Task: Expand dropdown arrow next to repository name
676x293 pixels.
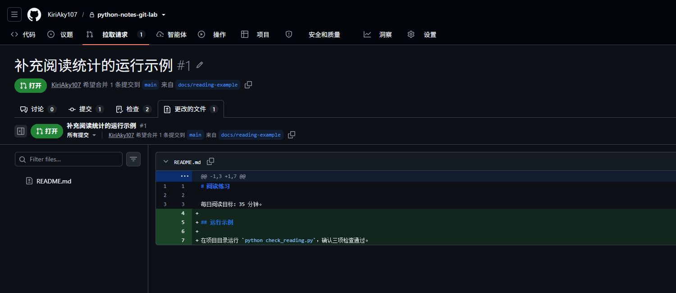Action: click(164, 14)
